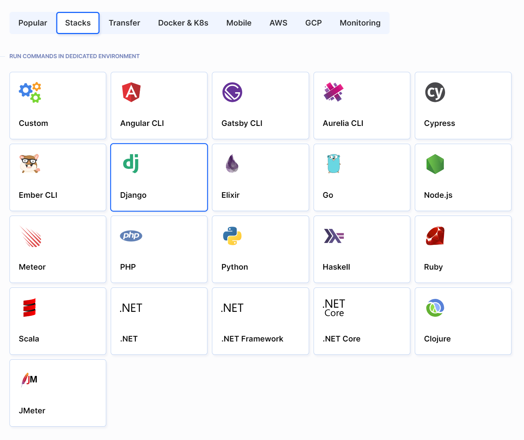Image resolution: width=524 pixels, height=440 pixels.
Task: Click the Meteor label text
Action: pos(32,267)
